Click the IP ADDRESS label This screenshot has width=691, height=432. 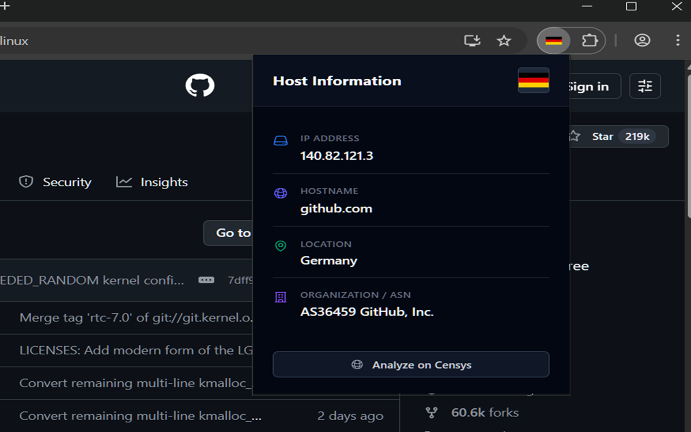tap(330, 138)
